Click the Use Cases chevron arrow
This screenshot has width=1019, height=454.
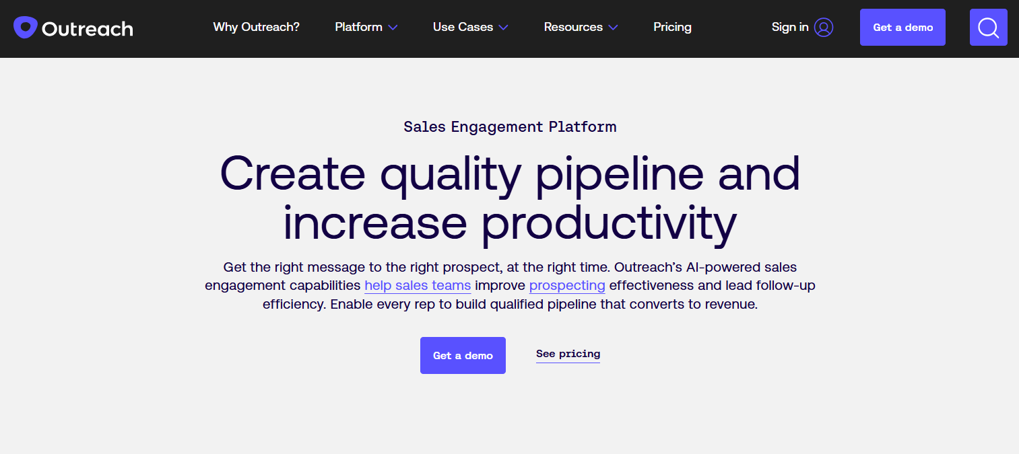[x=502, y=28]
